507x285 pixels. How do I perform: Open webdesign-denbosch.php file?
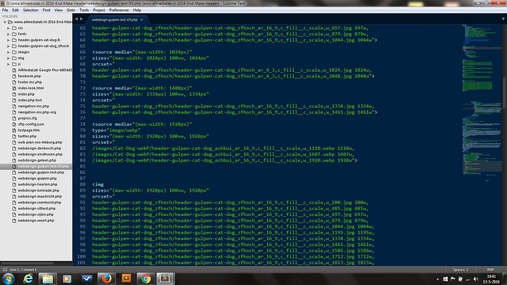pyautogui.click(x=39, y=148)
